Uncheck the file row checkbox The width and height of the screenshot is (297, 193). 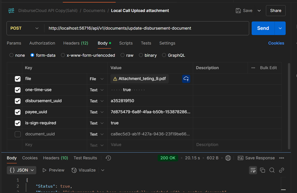pyautogui.click(x=18, y=79)
